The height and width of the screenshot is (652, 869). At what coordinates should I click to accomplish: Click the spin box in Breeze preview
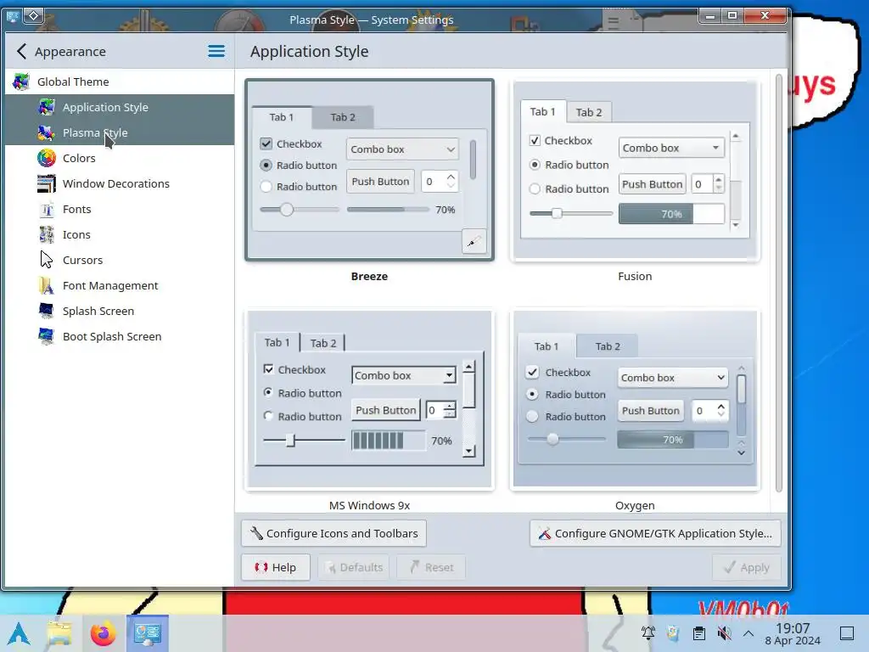click(440, 182)
